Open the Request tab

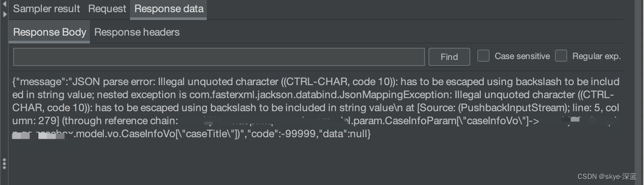(107, 9)
